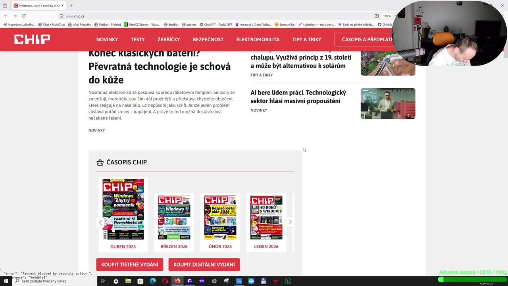Click the carousel previous arrow
Viewport: 508px width, 286px height.
(100, 222)
